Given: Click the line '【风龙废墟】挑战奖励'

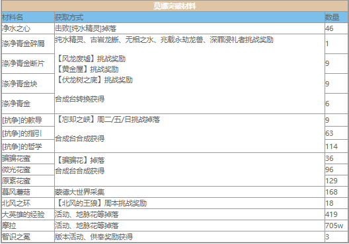Looking at the screenshot, I should [91, 59].
